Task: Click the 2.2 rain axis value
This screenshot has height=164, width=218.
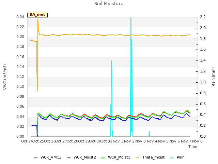Action: coord(203,17)
